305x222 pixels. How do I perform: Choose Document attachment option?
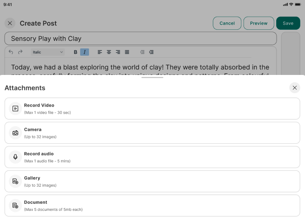coord(152,205)
